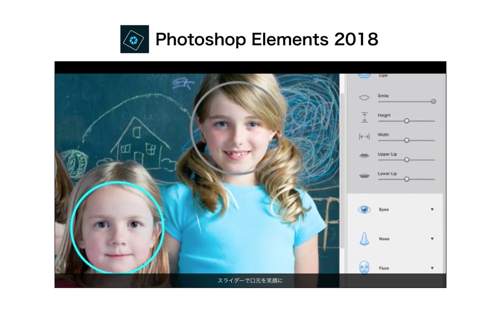Viewport: 501px width, 313px height.
Task: Click the Face label
Action: click(x=384, y=268)
